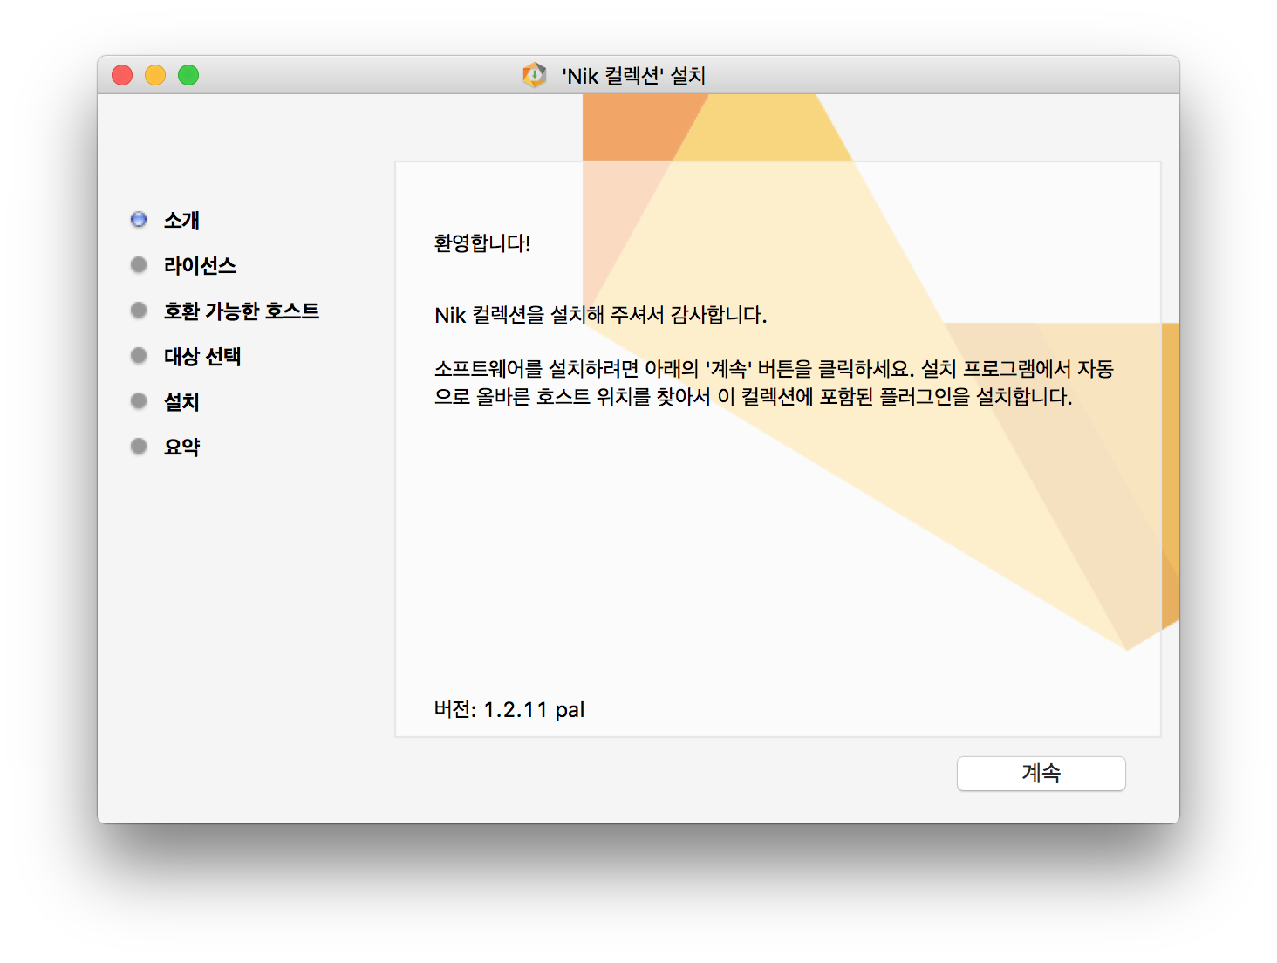The width and height of the screenshot is (1277, 963).
Task: Click the gray bullet beside 요약
Action: click(x=139, y=446)
